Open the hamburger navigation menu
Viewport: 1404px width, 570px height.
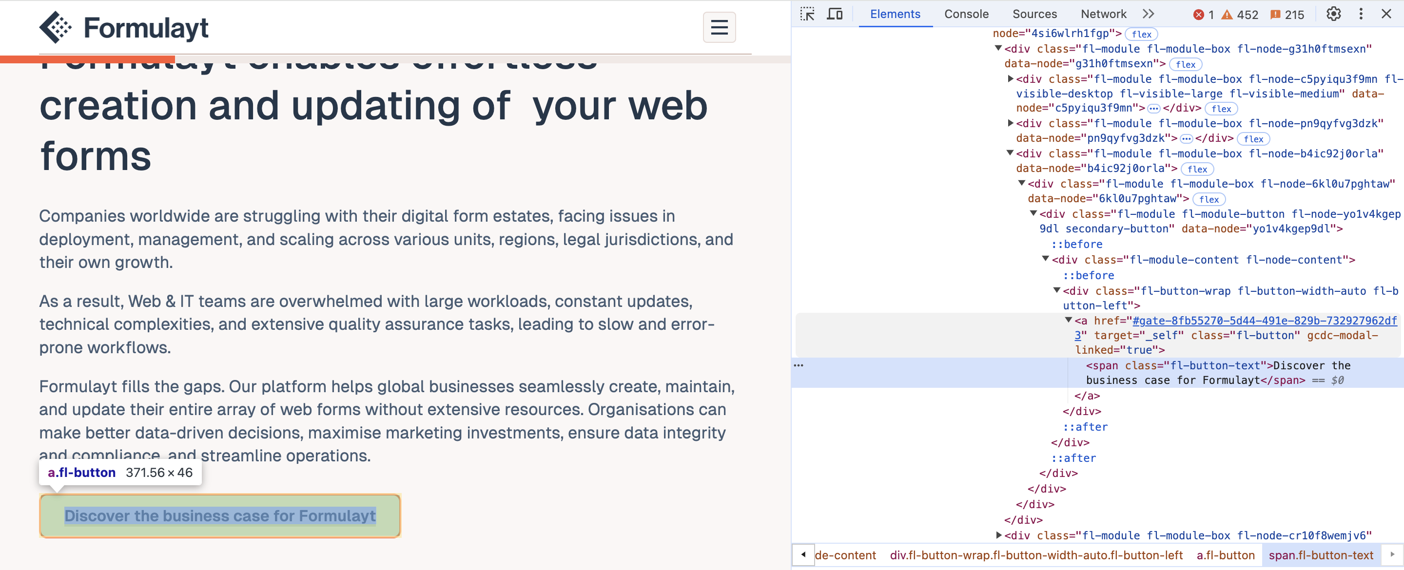[719, 27]
